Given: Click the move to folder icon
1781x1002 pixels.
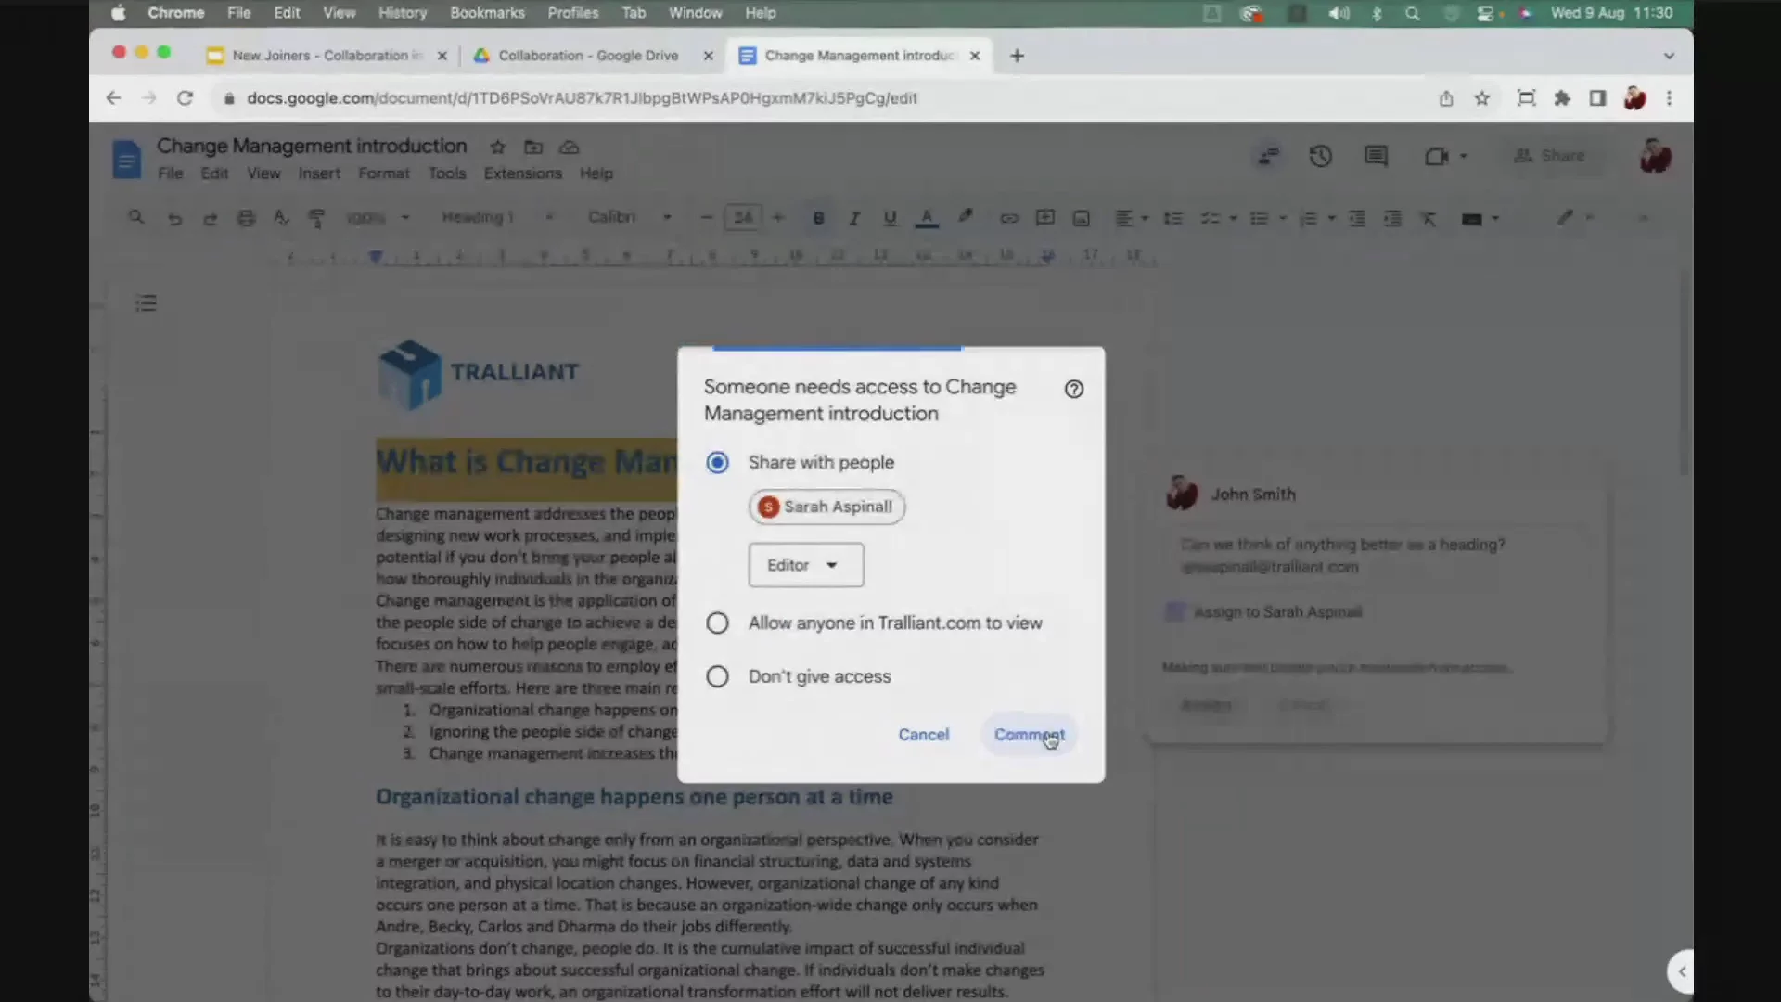Looking at the screenshot, I should [533, 147].
